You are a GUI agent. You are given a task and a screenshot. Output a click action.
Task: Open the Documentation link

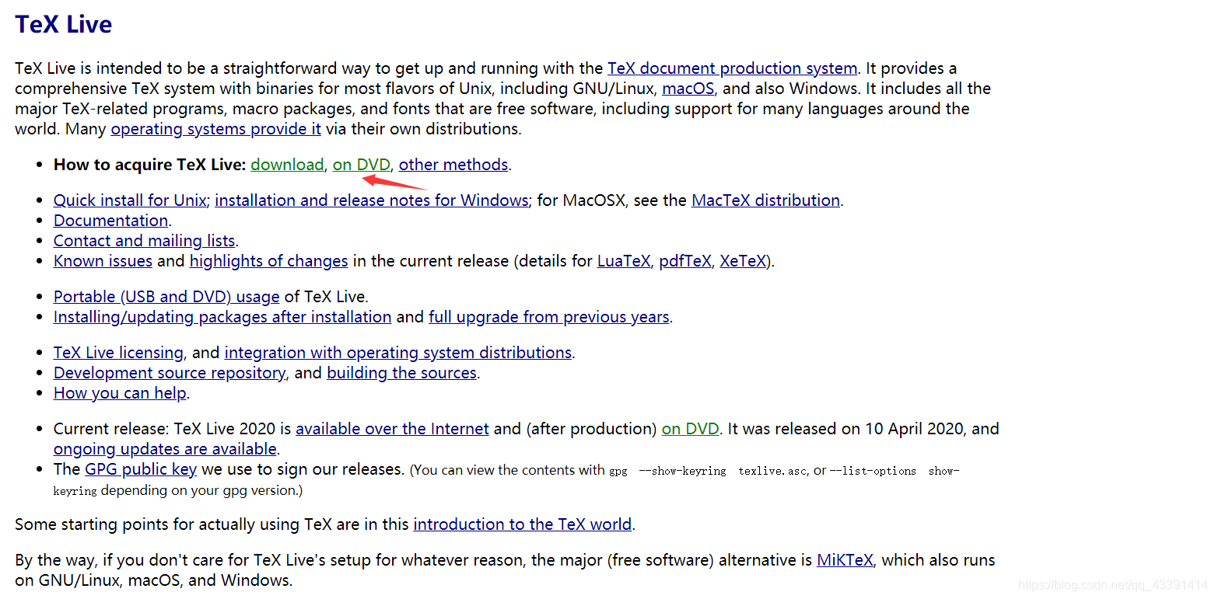(110, 221)
